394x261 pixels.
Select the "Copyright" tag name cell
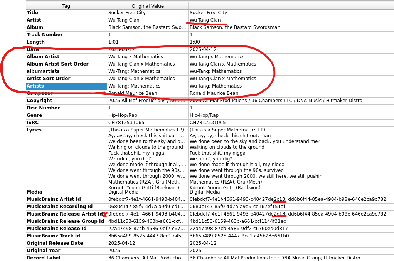click(66, 101)
